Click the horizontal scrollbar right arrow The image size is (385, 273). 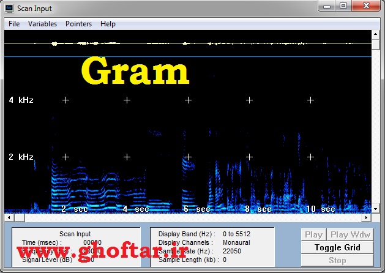point(367,217)
